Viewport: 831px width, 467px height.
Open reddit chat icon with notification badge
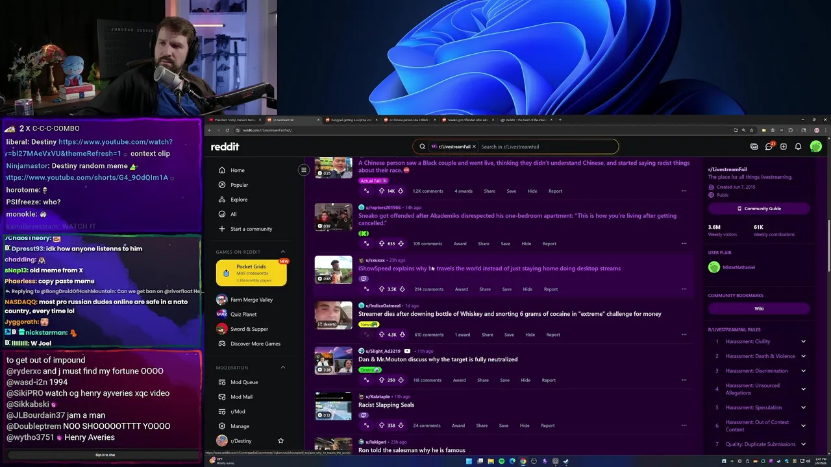pyautogui.click(x=769, y=147)
